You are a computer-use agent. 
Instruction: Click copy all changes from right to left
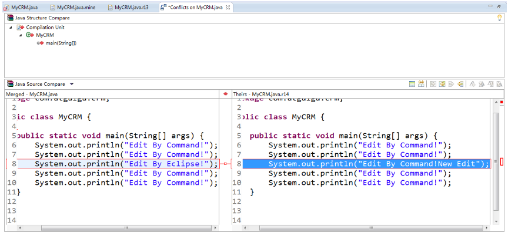pyautogui.click(x=442, y=84)
